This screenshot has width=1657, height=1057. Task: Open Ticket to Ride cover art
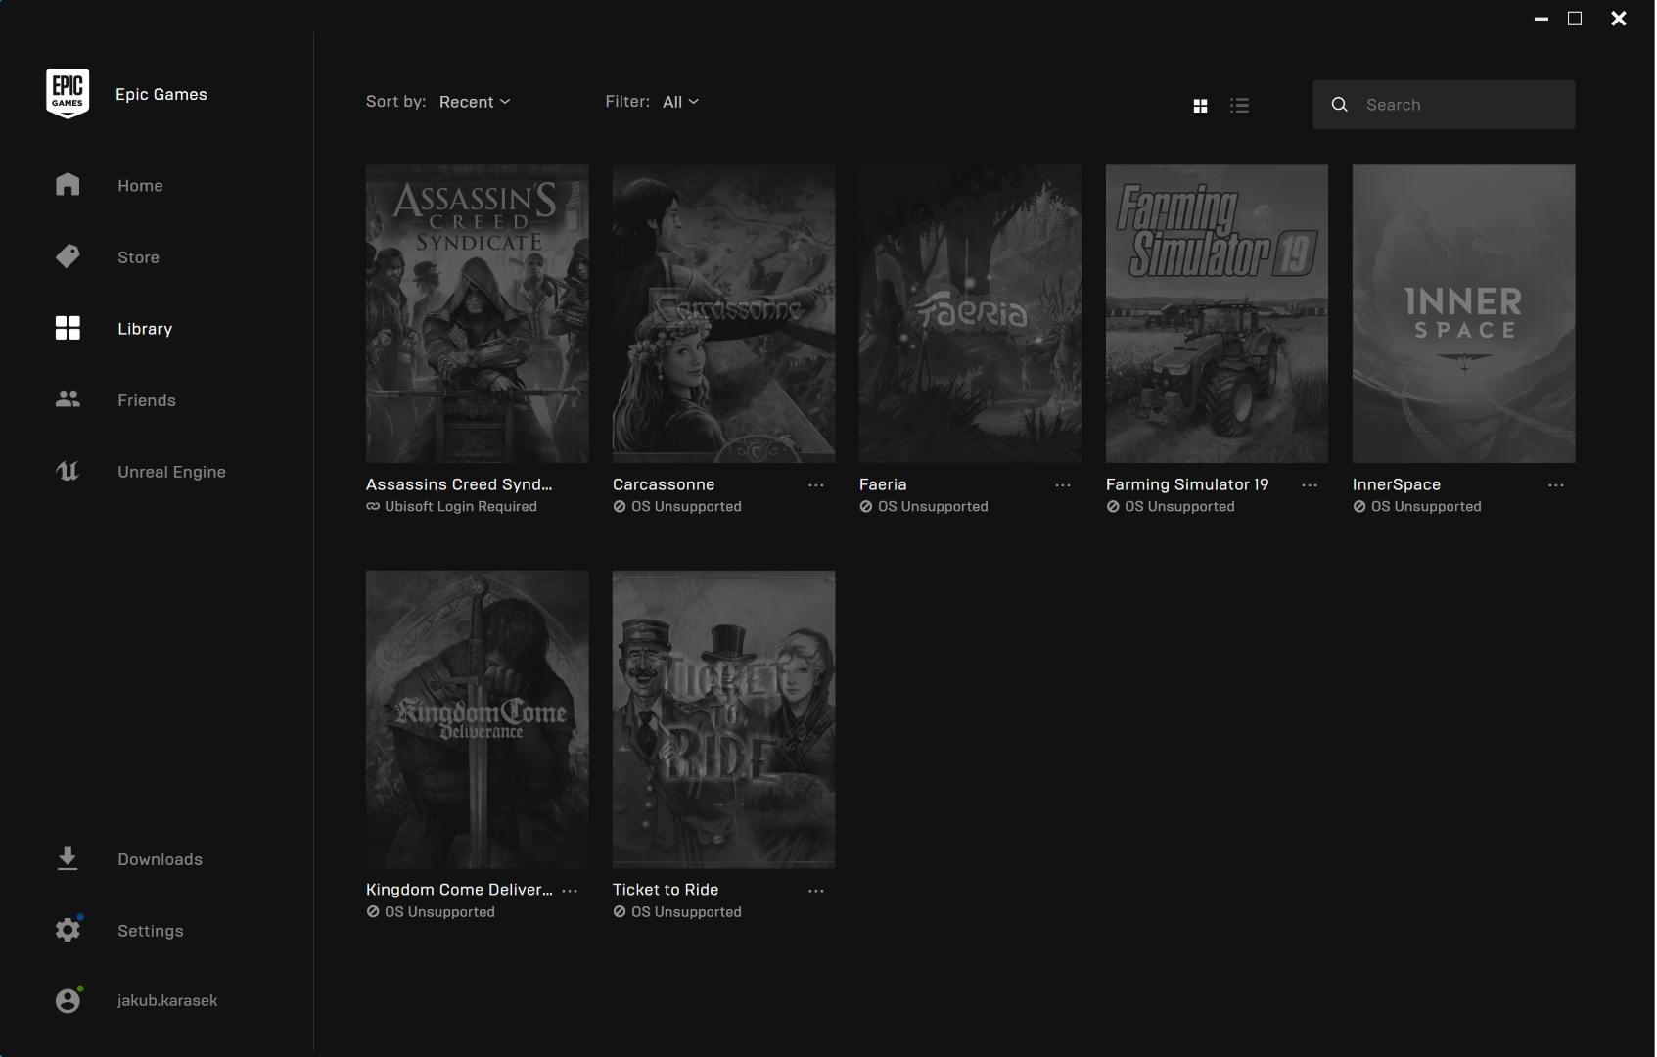[724, 719]
